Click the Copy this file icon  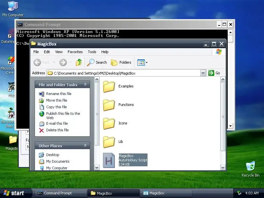click(42, 107)
